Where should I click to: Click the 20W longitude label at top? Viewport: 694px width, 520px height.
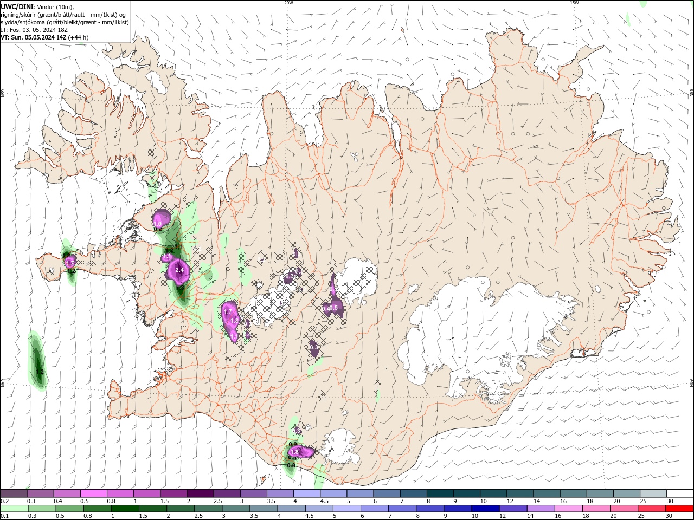coord(288,3)
